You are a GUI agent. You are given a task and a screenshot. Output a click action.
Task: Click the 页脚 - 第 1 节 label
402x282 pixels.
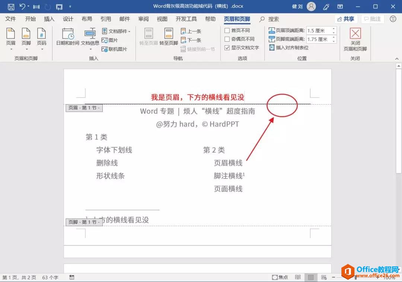[84, 222]
